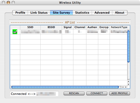Click the Channel column header
The image size is (140, 103).
[x=80, y=27]
